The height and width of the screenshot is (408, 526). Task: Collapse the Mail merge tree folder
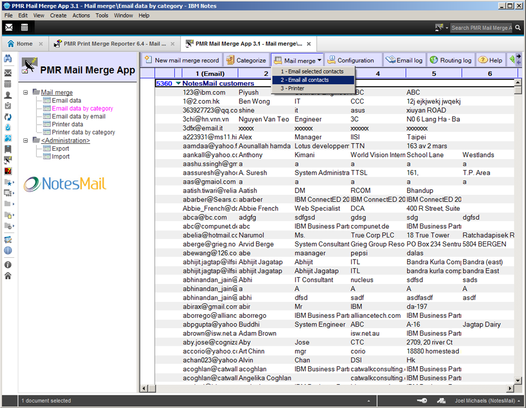click(x=26, y=92)
